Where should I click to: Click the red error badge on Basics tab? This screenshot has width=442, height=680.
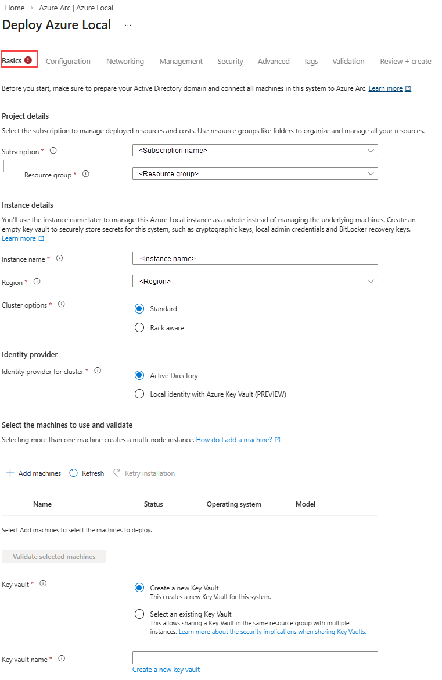pyautogui.click(x=28, y=60)
